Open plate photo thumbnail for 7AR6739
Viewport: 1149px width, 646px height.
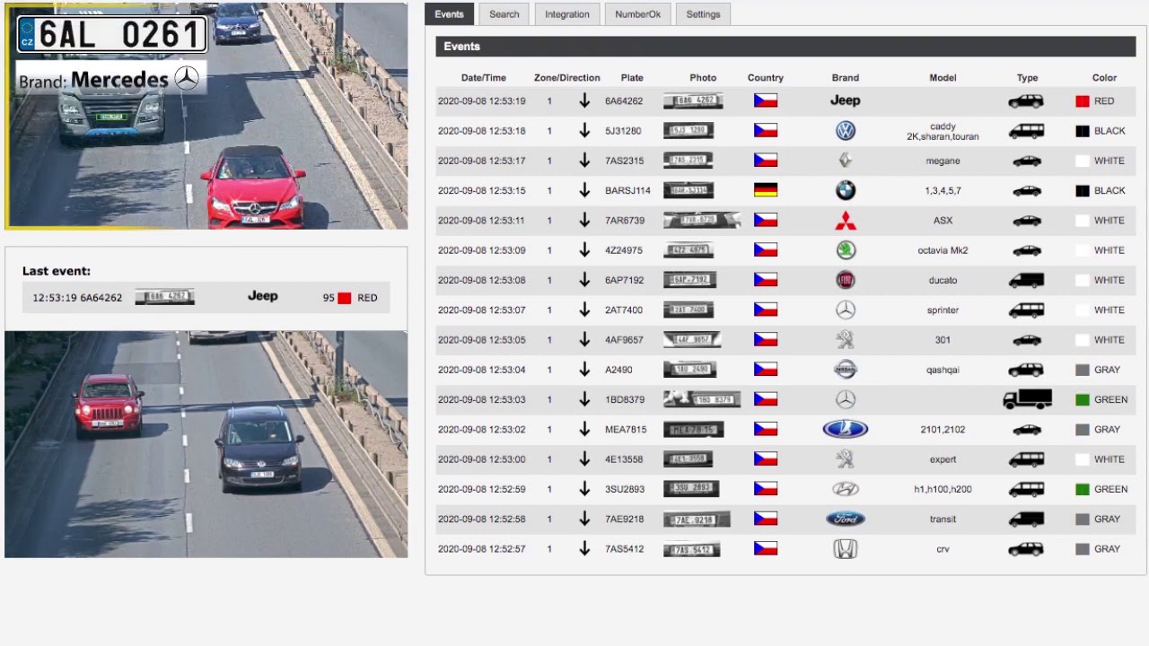point(702,220)
